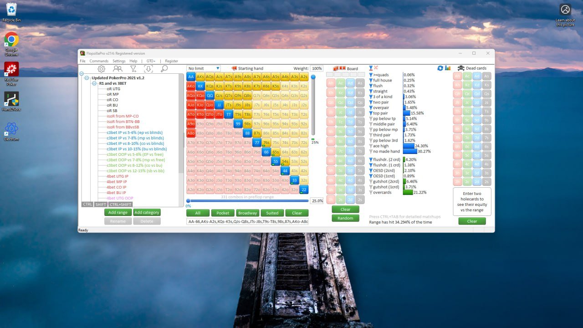Image resolution: width=583 pixels, height=328 pixels.
Task: Click the funnel-plus icon above range tree
Action: (133, 69)
